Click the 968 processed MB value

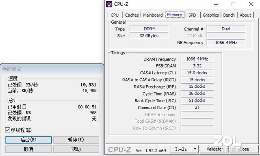coord(93,113)
